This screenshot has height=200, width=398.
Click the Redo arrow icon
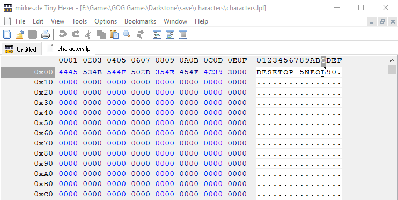76,34
